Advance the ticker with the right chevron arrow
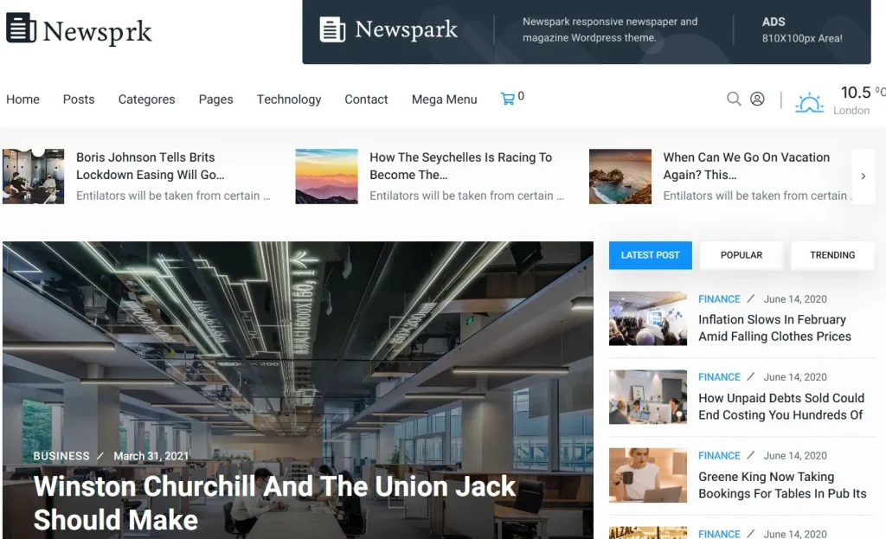This screenshot has width=886, height=539. (863, 176)
